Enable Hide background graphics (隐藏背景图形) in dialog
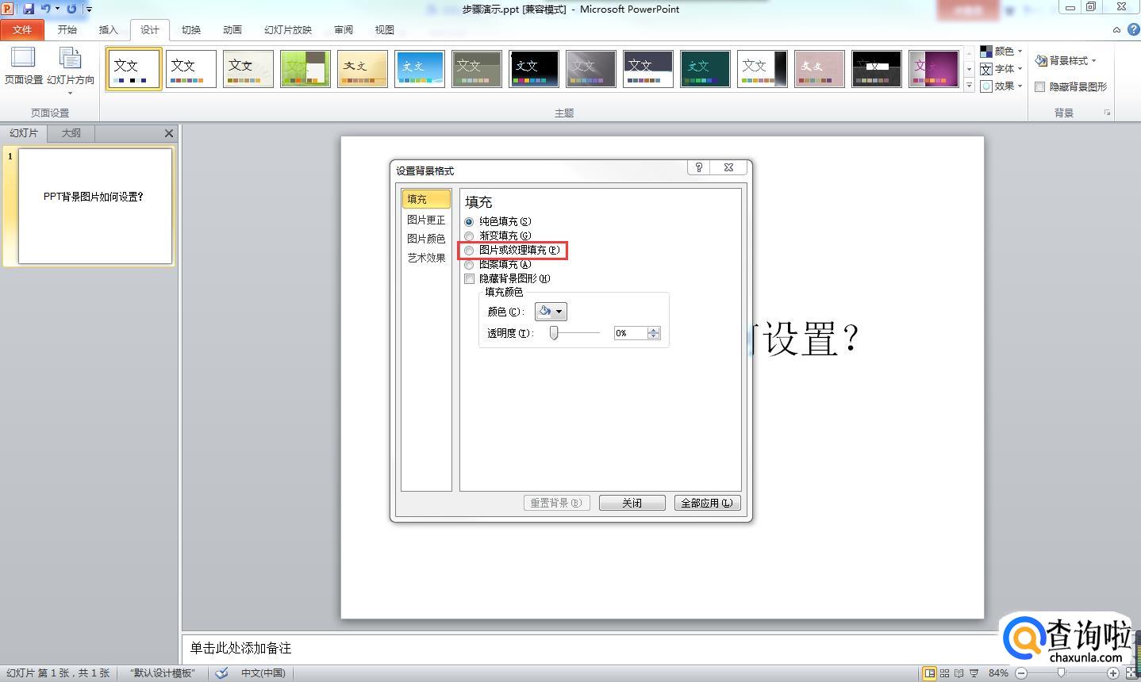This screenshot has width=1141, height=682. click(x=470, y=279)
